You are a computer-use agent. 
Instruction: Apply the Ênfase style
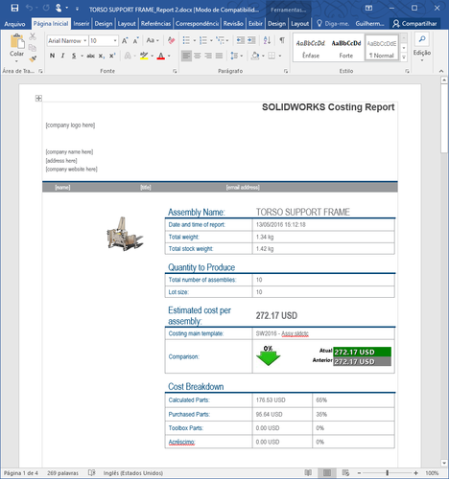tap(311, 48)
